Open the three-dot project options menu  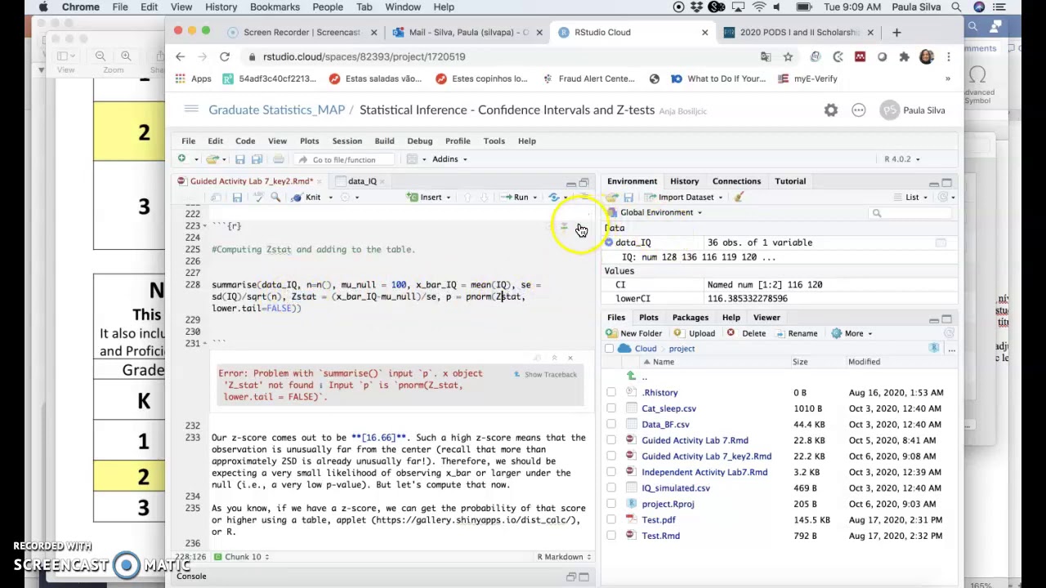coord(858,110)
